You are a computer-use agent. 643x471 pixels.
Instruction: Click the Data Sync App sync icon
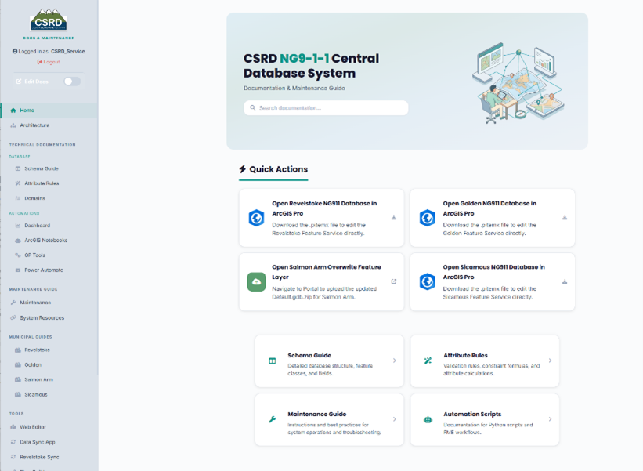click(x=13, y=442)
